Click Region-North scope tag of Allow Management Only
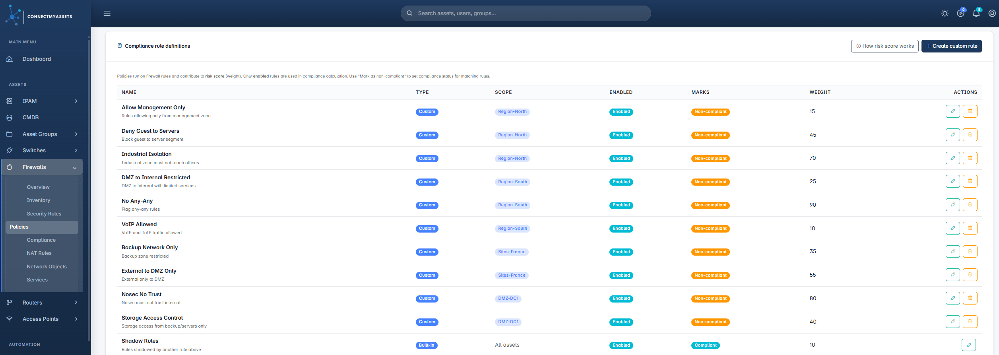This screenshot has height=355, width=999. [x=512, y=112]
